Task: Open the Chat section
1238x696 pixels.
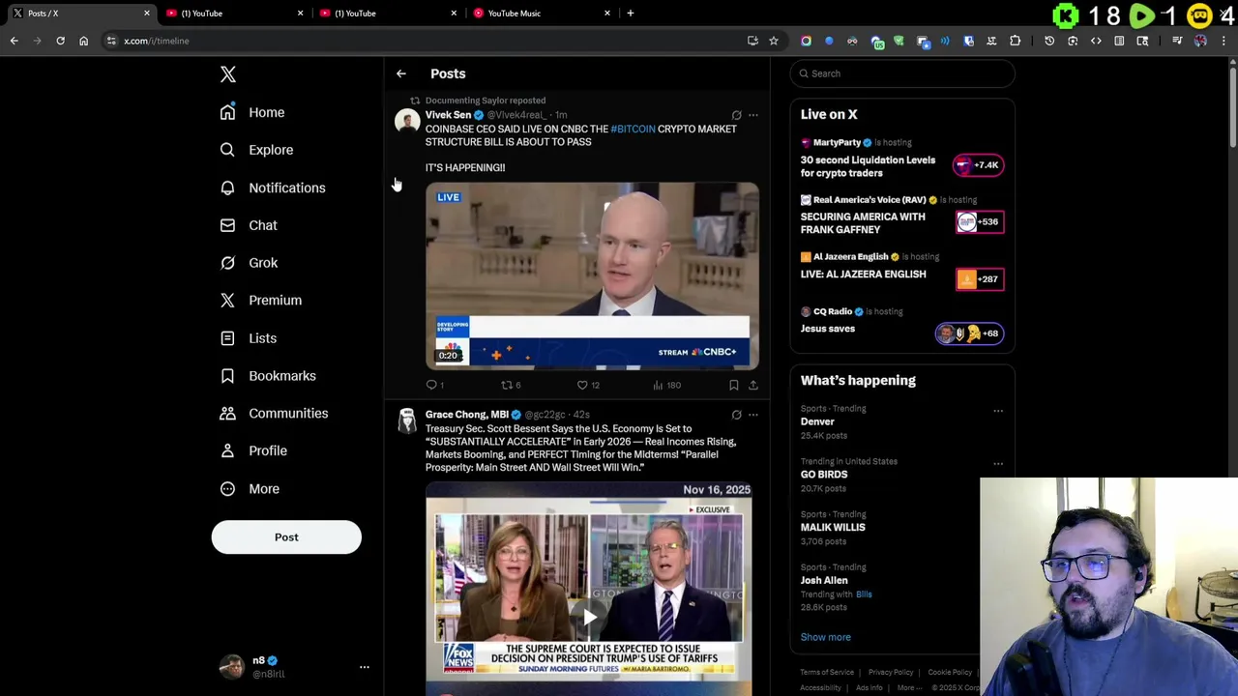Action: (249, 225)
